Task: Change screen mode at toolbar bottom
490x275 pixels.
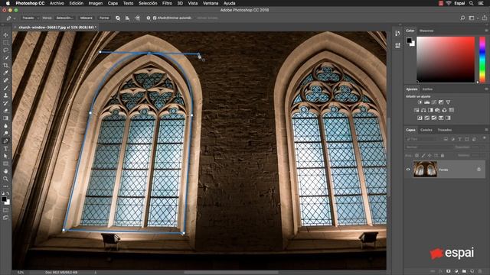Action: (x=5, y=218)
